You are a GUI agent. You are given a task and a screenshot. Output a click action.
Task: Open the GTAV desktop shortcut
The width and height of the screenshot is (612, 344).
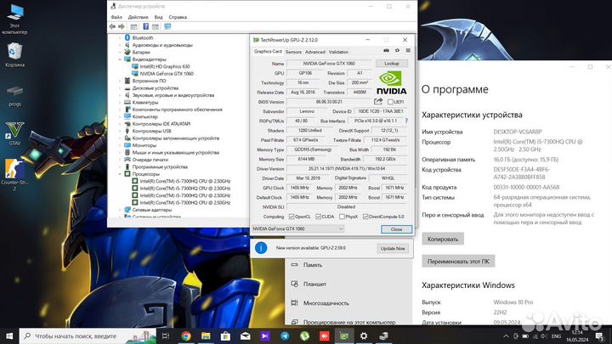tap(14, 133)
